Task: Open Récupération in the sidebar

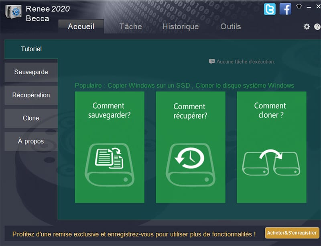Action: click(x=31, y=95)
